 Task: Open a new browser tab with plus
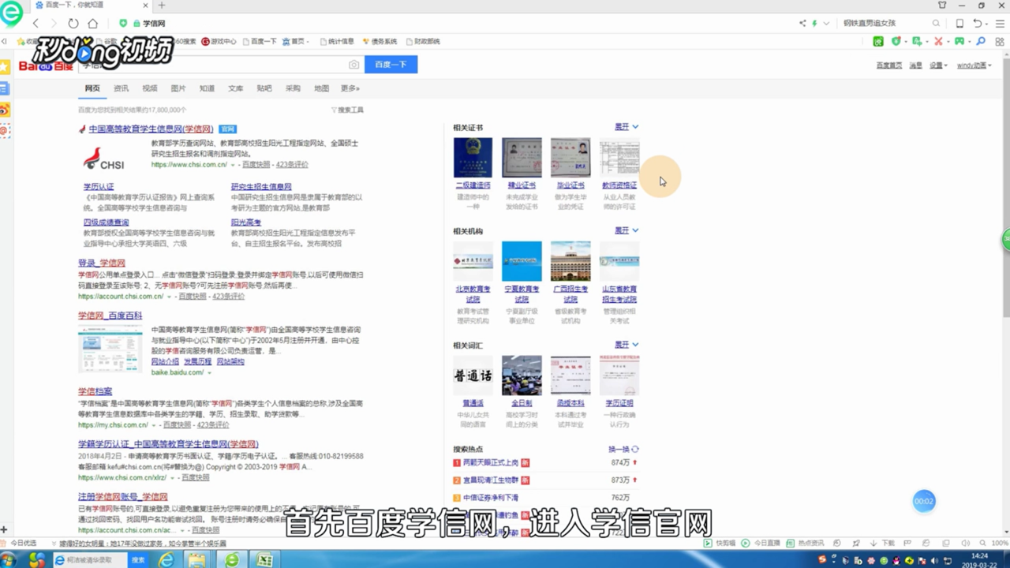tap(162, 6)
